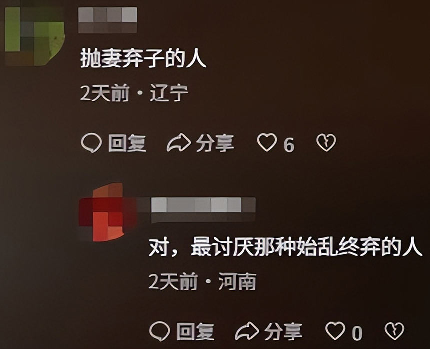This screenshot has height=349, width=430.
Task: Dislike the 抛妻弃子的人 comment via broken heart
Action: tap(326, 142)
